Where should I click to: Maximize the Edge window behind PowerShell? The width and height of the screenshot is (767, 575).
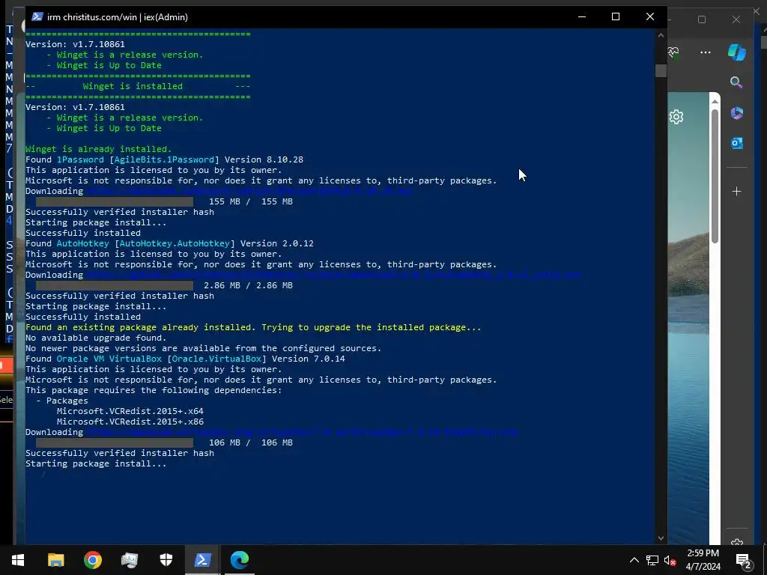(702, 19)
